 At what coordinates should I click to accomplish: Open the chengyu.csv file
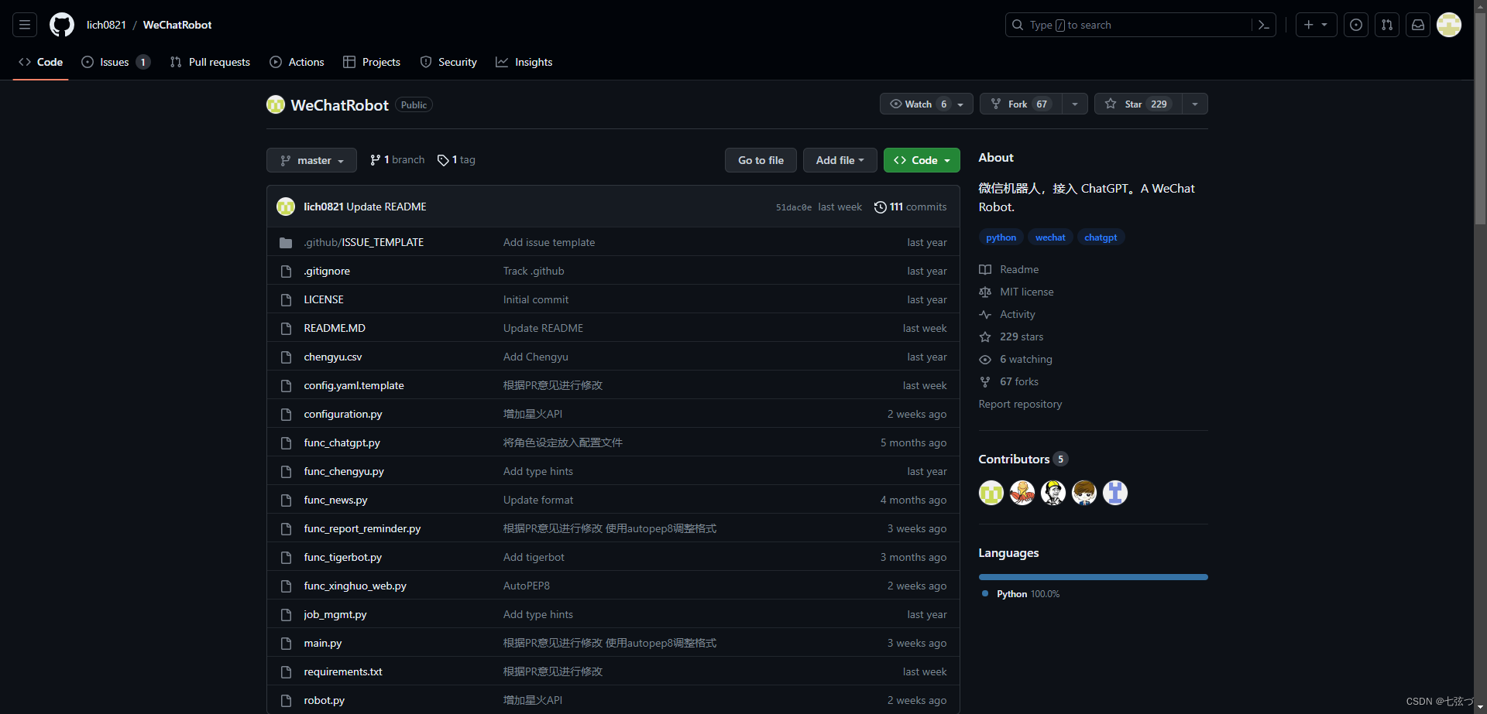click(x=333, y=357)
